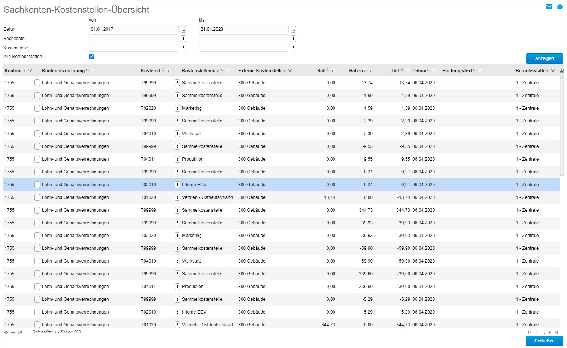Viewport: 567px width, 348px height.
Task: Open Sachkonto 'von' lookup button
Action: (183, 39)
